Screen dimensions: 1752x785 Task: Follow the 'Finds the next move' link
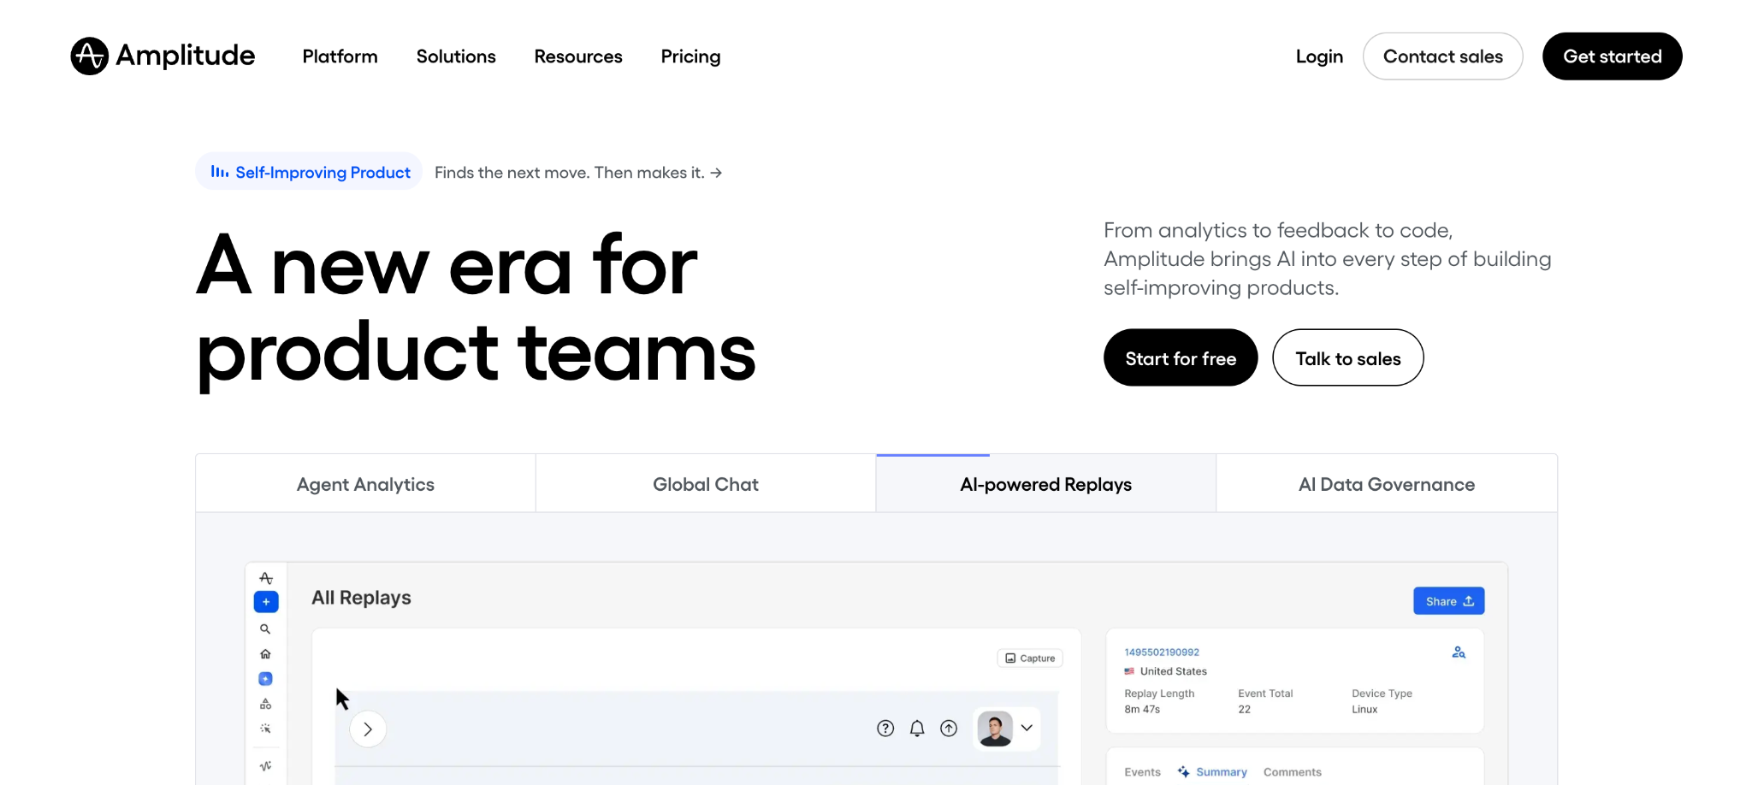578,172
